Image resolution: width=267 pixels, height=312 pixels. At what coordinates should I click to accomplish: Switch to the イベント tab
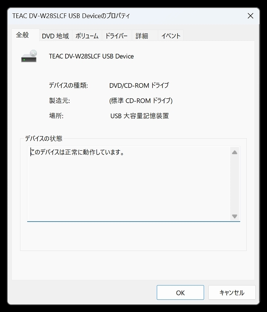tap(171, 36)
